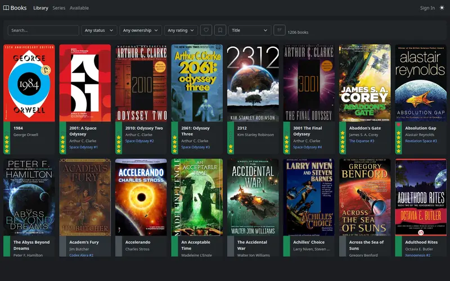Screen dimensions: 450x281
Task: Open the Series tab
Action: [59, 8]
